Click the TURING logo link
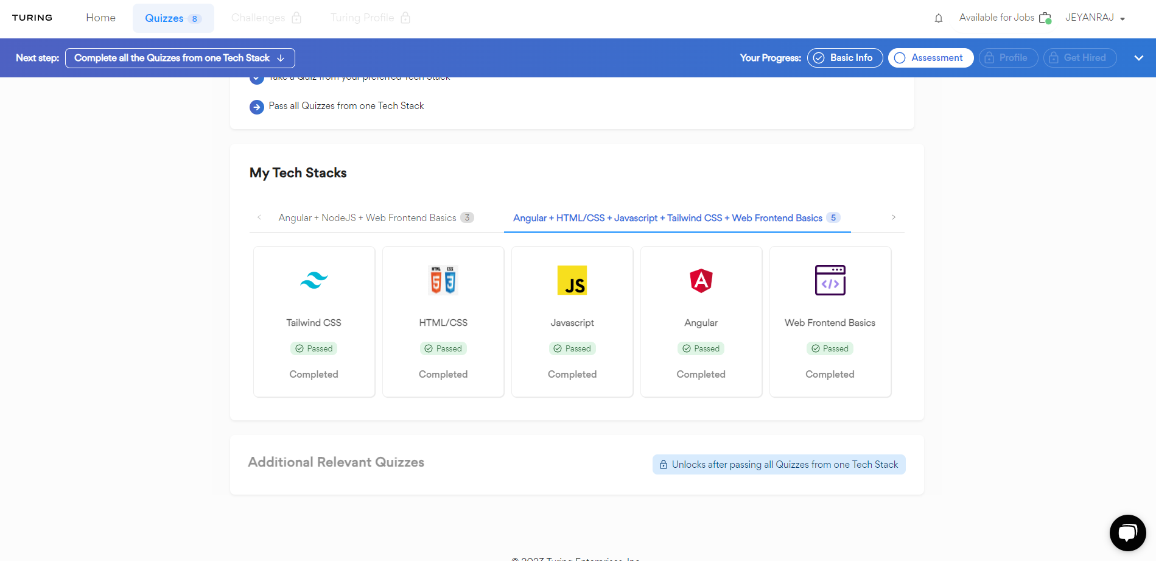This screenshot has height=561, width=1156. pyautogui.click(x=32, y=18)
